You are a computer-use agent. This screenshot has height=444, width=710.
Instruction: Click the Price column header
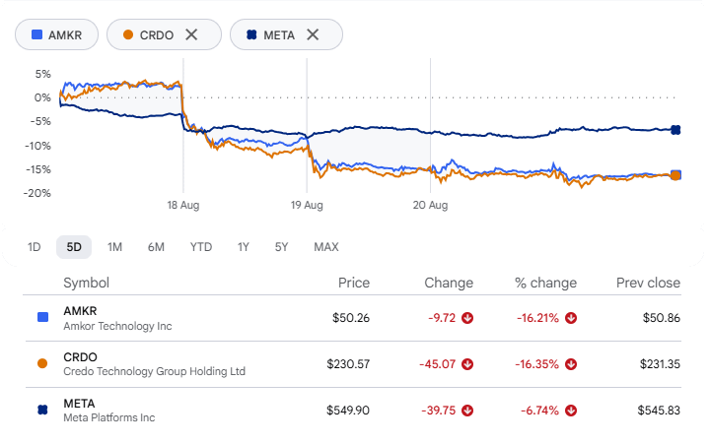pyautogui.click(x=354, y=283)
